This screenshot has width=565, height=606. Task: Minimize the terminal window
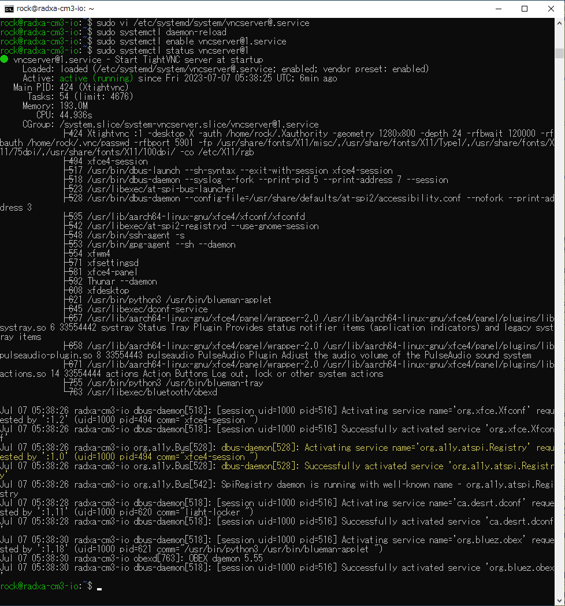pyautogui.click(x=499, y=9)
